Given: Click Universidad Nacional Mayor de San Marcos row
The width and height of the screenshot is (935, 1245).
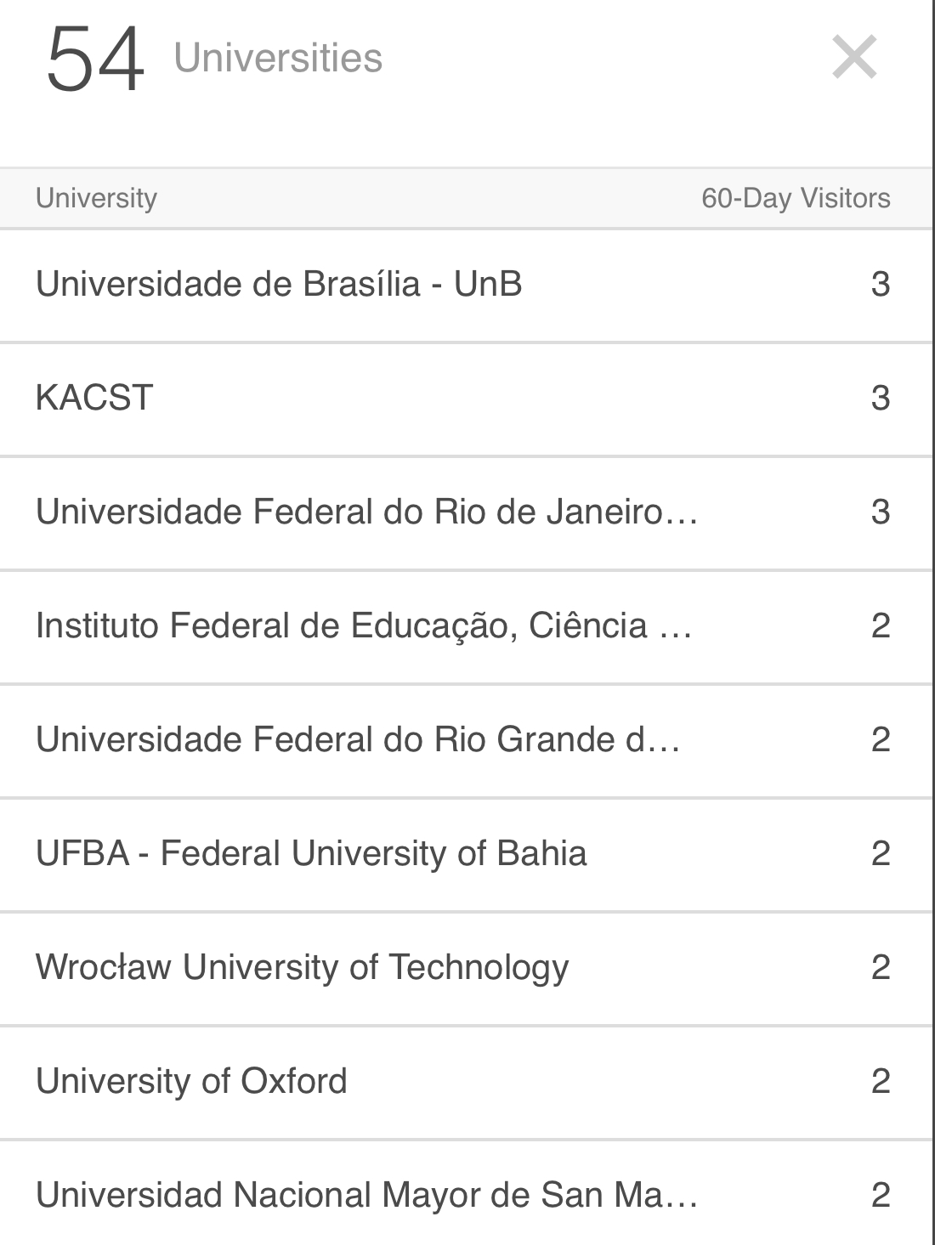Looking at the screenshot, I should pos(365,1195).
